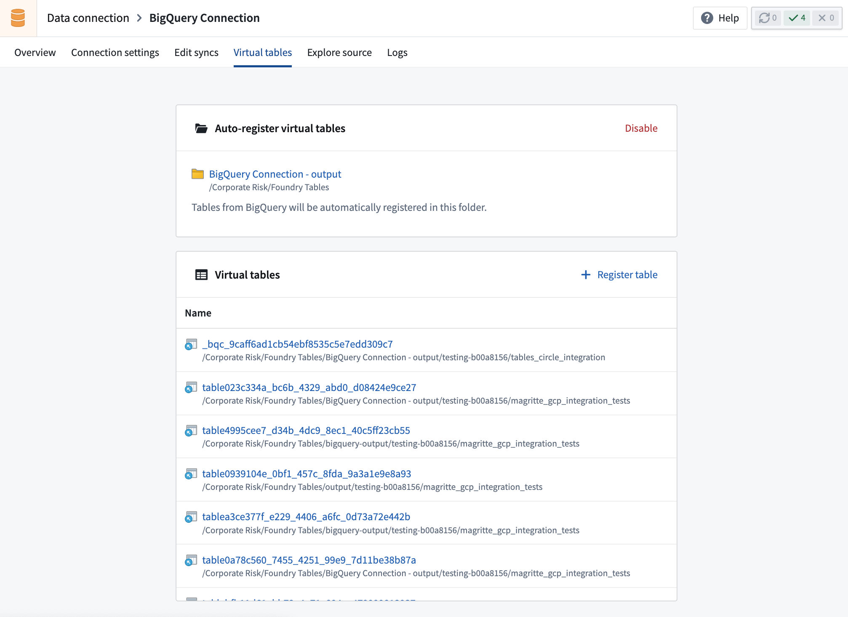Open table0939104e_0bf1_457c_8fda_9a3a1e9e8a93
Image resolution: width=848 pixels, height=617 pixels.
click(x=307, y=474)
